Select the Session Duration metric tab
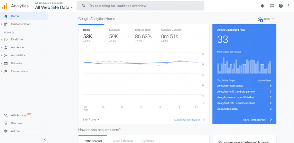 pos(171,35)
